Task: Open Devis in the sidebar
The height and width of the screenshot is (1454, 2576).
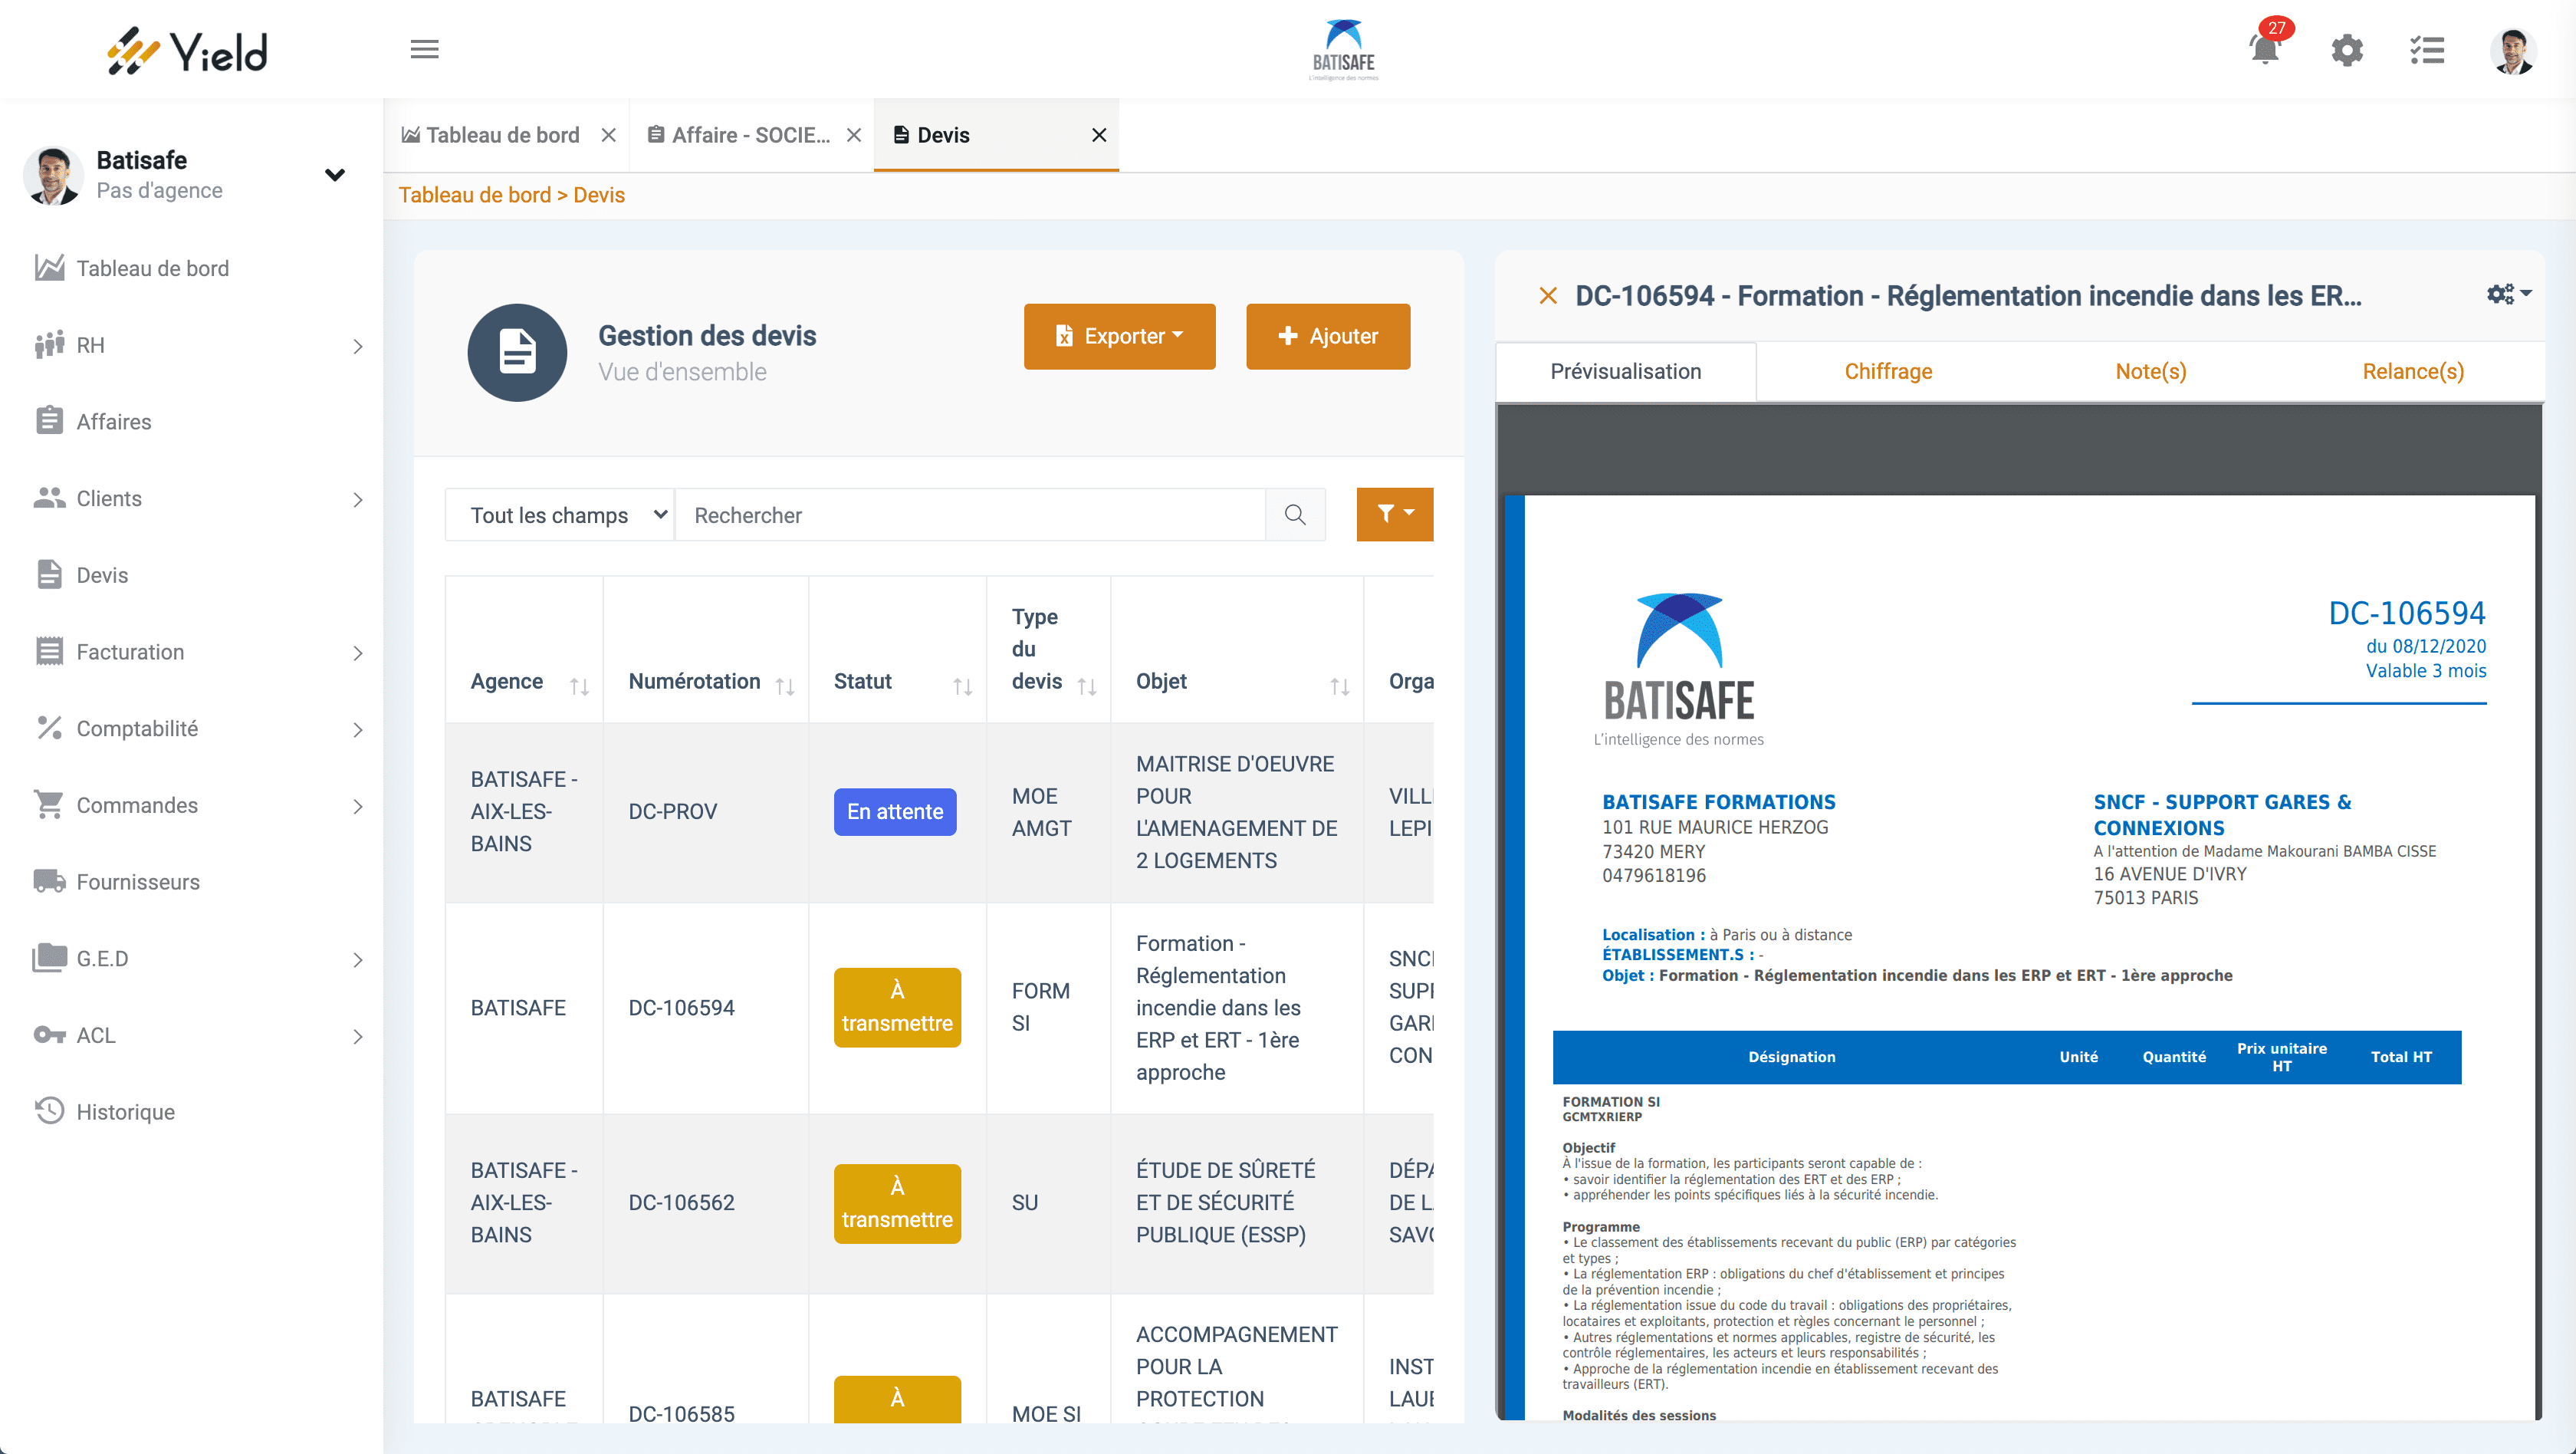Action: [x=102, y=575]
